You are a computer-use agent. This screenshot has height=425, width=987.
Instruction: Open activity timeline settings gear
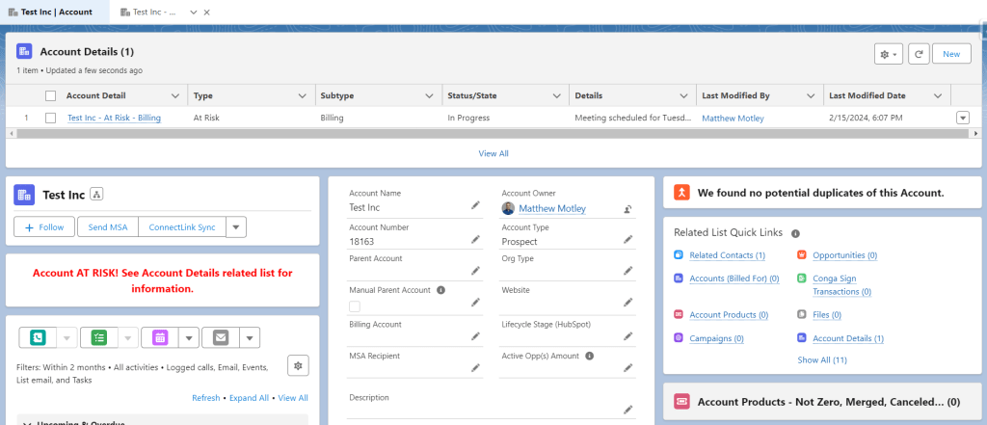(299, 365)
